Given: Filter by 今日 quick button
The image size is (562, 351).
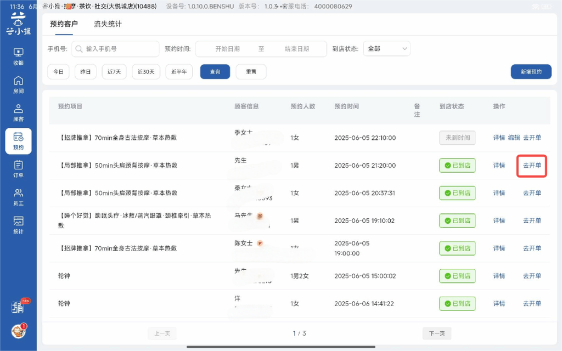Looking at the screenshot, I should tap(58, 72).
